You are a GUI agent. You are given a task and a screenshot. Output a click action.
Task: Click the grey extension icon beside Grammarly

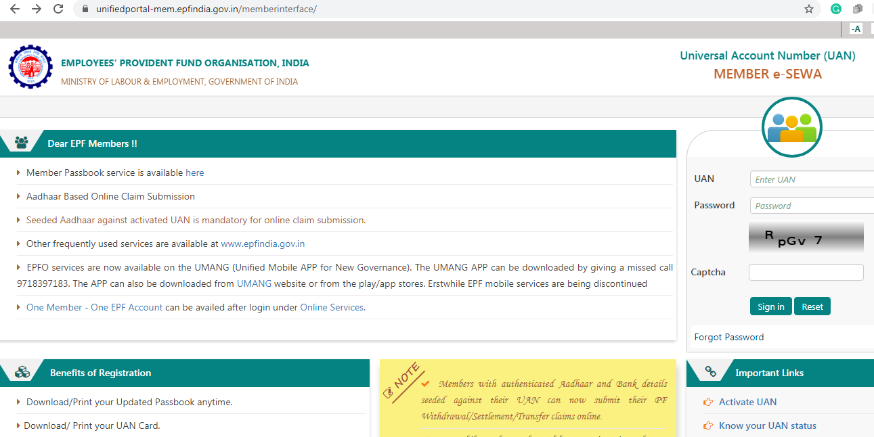[858, 9]
